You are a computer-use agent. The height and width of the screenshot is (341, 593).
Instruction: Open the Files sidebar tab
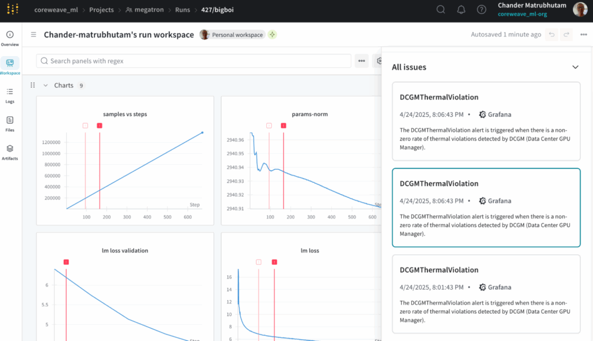coord(10,124)
